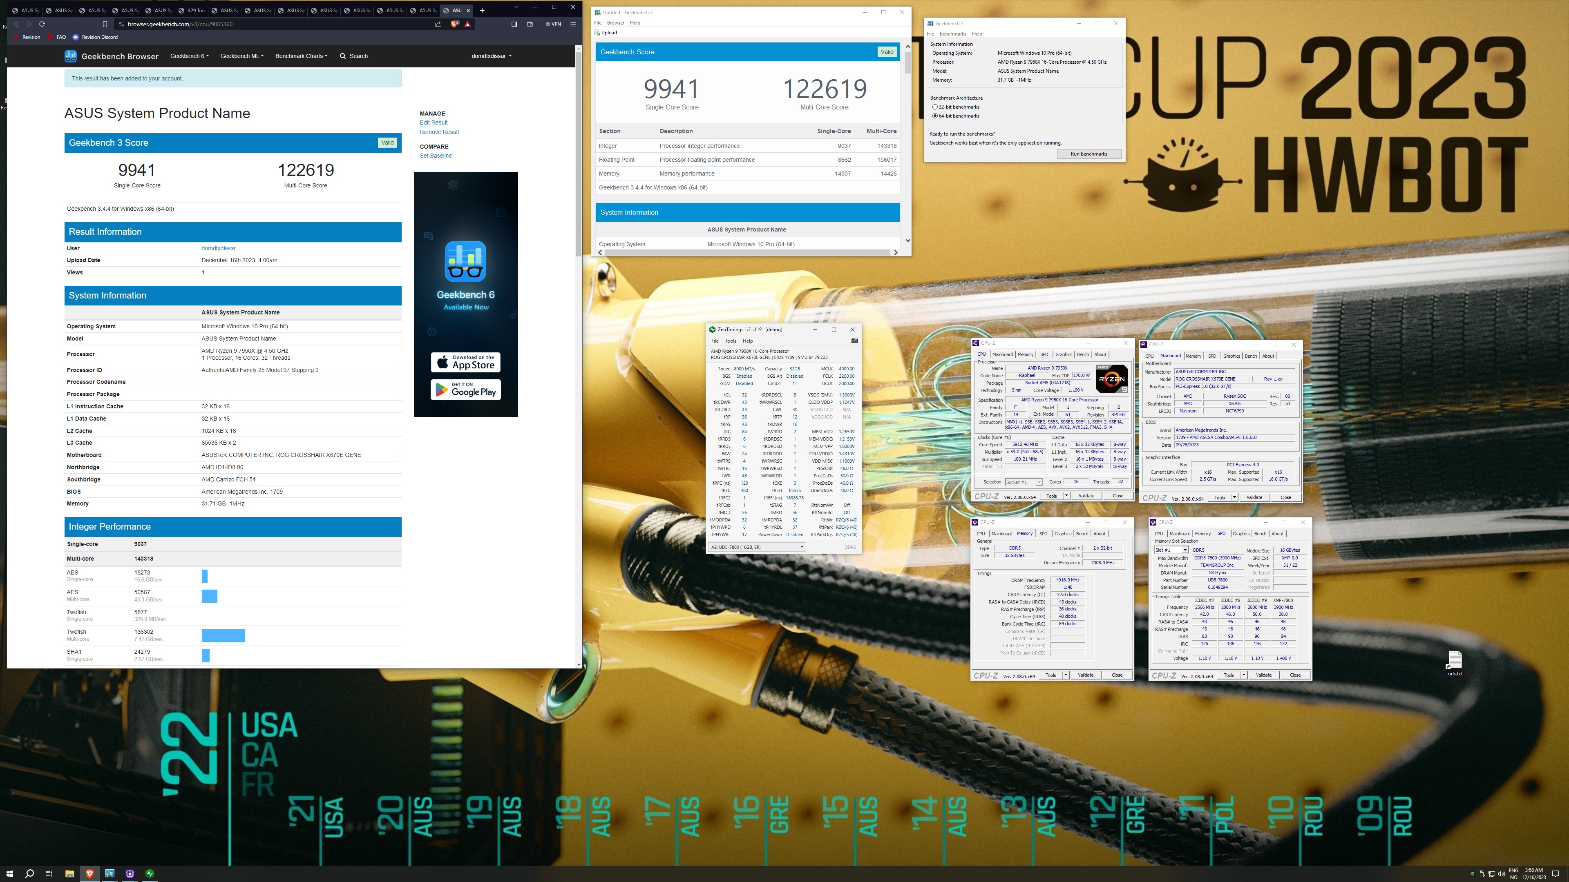
Task: Click Untitled Geekbench 3 horizontal scrollbar
Action: coord(748,252)
